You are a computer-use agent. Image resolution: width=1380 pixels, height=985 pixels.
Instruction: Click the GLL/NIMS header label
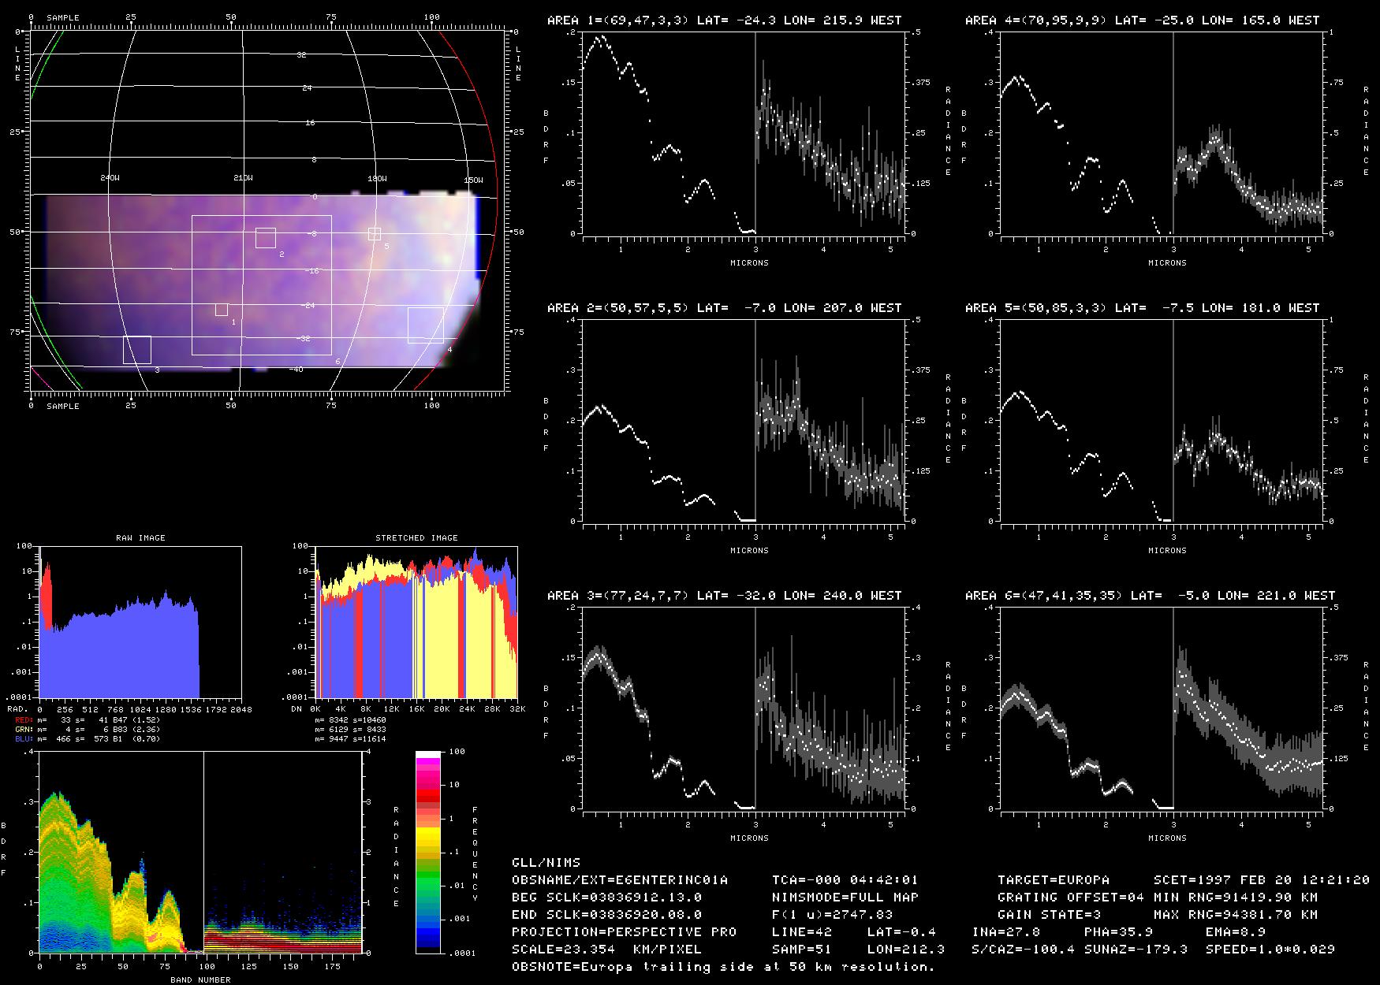pos(546,862)
